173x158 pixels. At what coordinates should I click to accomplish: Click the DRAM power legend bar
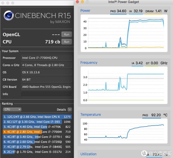pos(153,14)
